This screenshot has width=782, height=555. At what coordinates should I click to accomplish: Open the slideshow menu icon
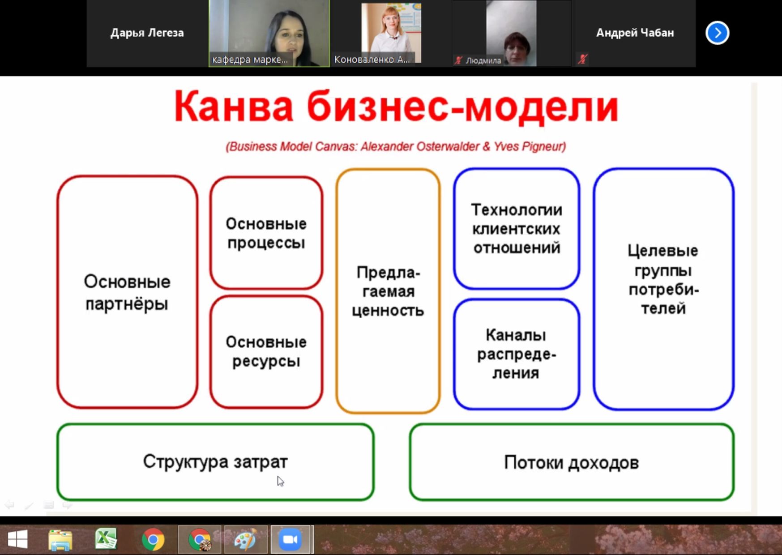48,505
